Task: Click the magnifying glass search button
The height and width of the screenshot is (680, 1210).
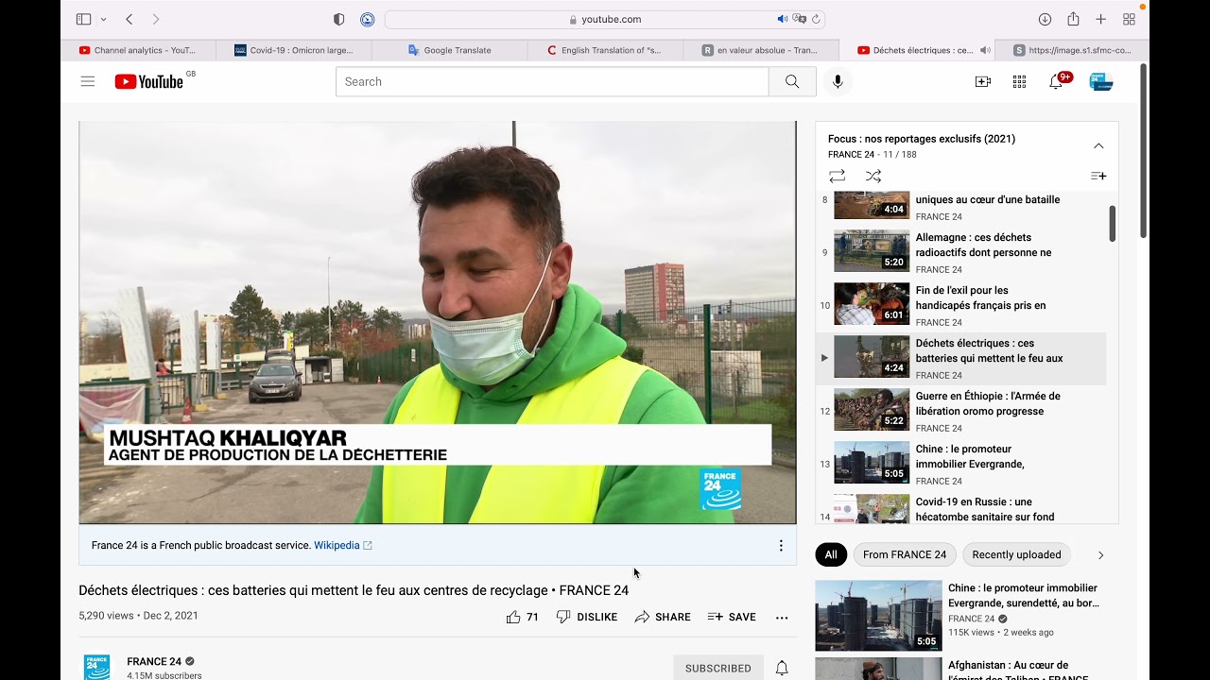Action: point(792,81)
